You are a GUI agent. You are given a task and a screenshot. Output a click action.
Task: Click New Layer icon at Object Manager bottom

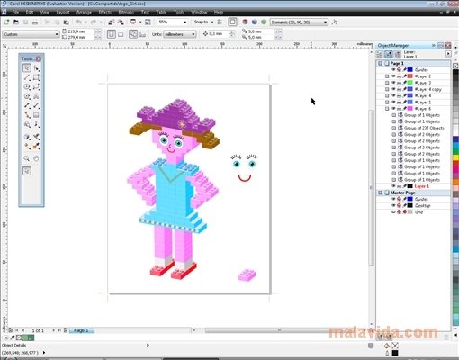tap(379, 337)
